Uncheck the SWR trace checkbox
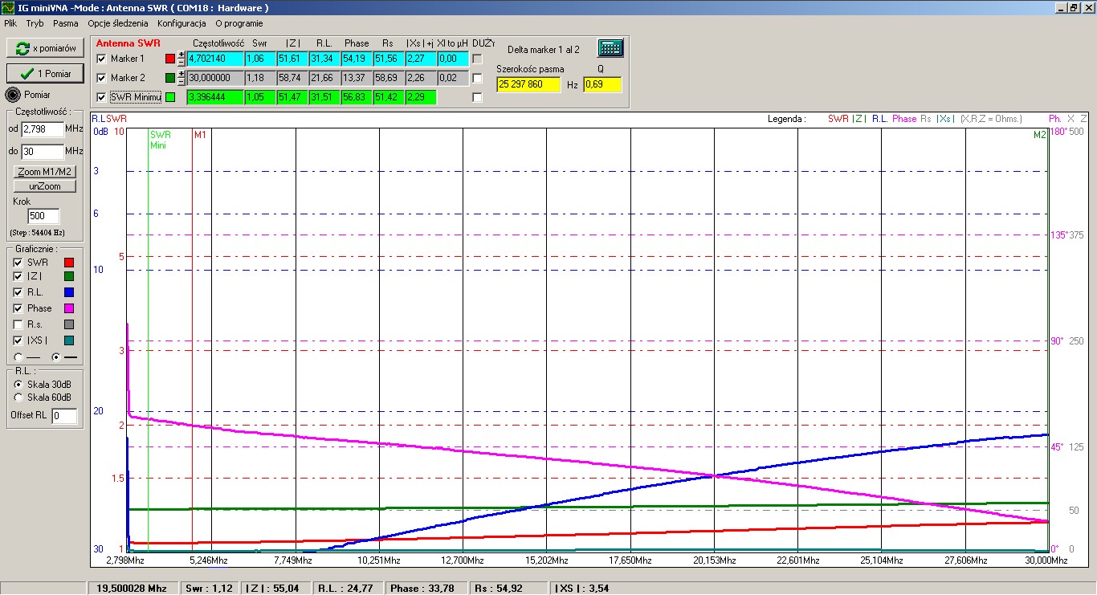The width and height of the screenshot is (1097, 595). [18, 263]
